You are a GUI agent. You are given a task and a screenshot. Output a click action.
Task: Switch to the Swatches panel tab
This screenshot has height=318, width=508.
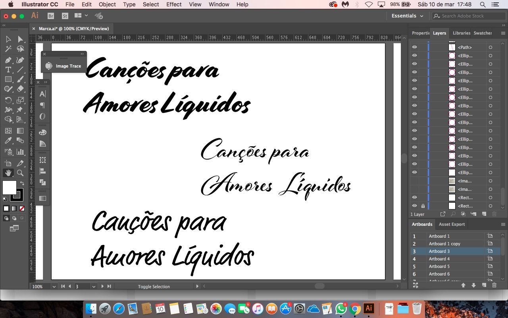click(483, 33)
